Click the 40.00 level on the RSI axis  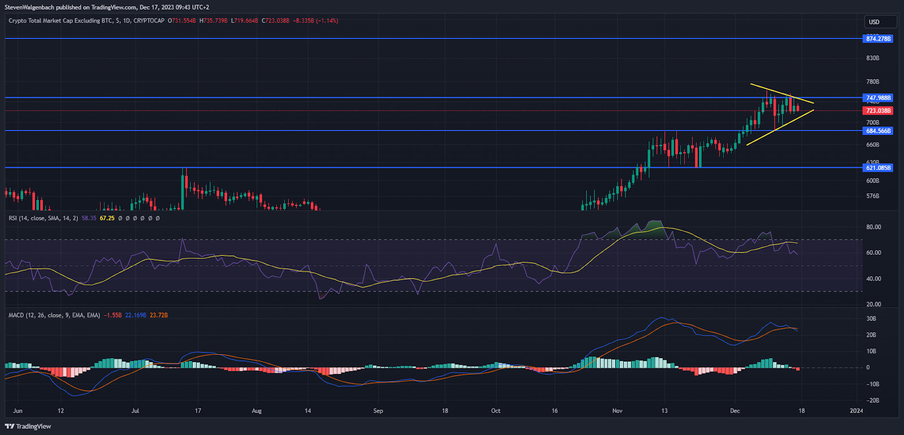coord(873,279)
